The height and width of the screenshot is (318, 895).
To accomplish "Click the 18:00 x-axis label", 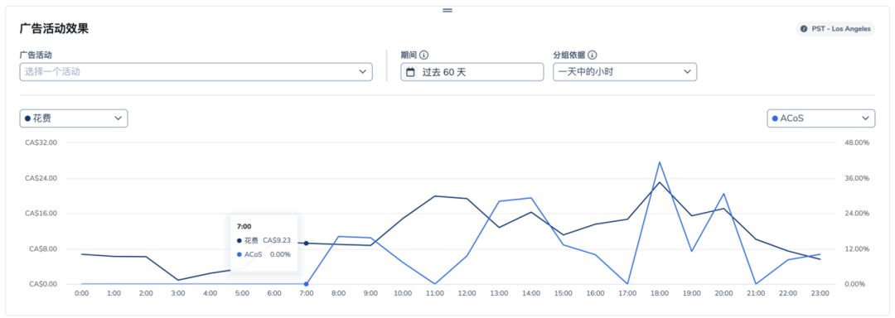I will pos(660,293).
